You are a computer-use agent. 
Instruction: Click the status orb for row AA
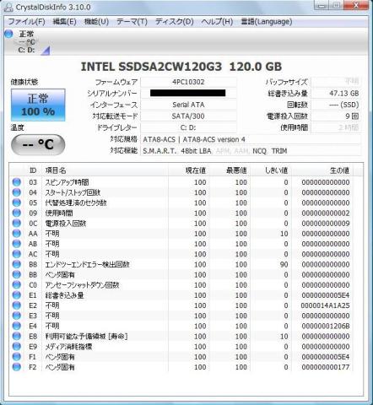click(17, 234)
